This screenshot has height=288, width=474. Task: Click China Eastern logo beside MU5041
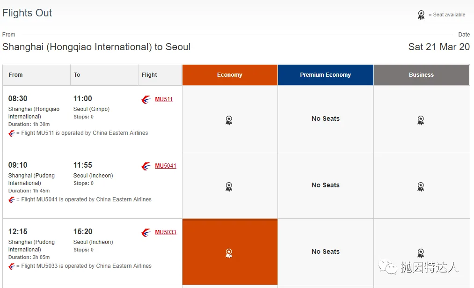pyautogui.click(x=146, y=166)
